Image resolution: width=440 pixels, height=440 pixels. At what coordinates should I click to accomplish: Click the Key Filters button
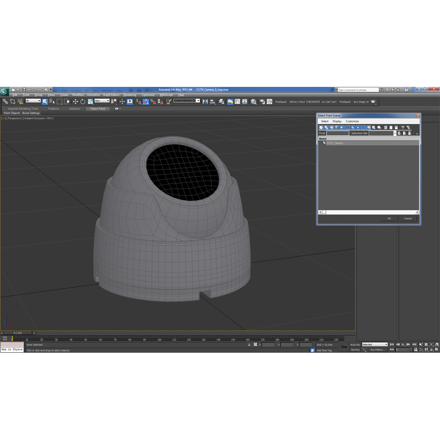click(x=377, y=350)
